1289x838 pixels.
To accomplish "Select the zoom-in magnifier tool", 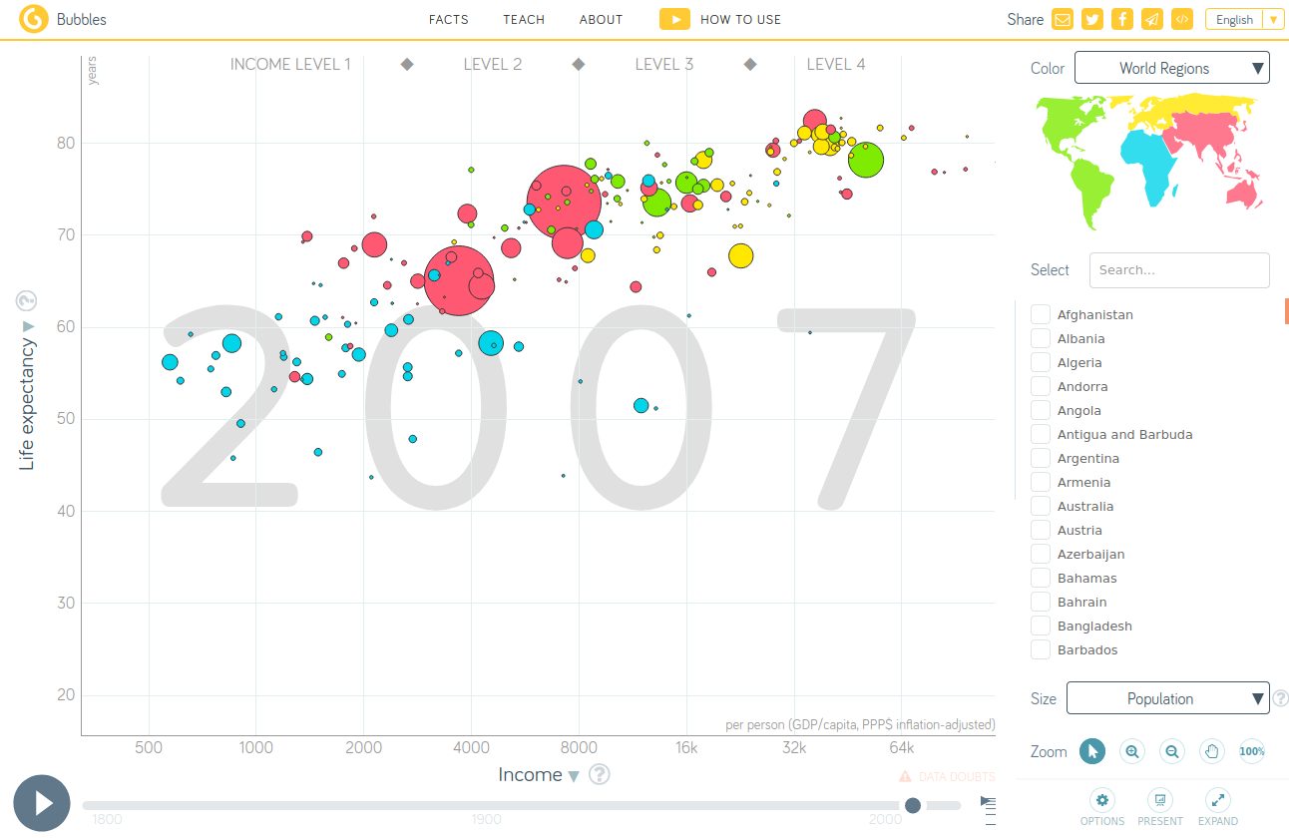I will (1132, 752).
